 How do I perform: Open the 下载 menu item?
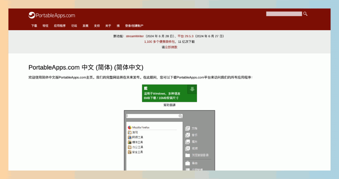34,26
